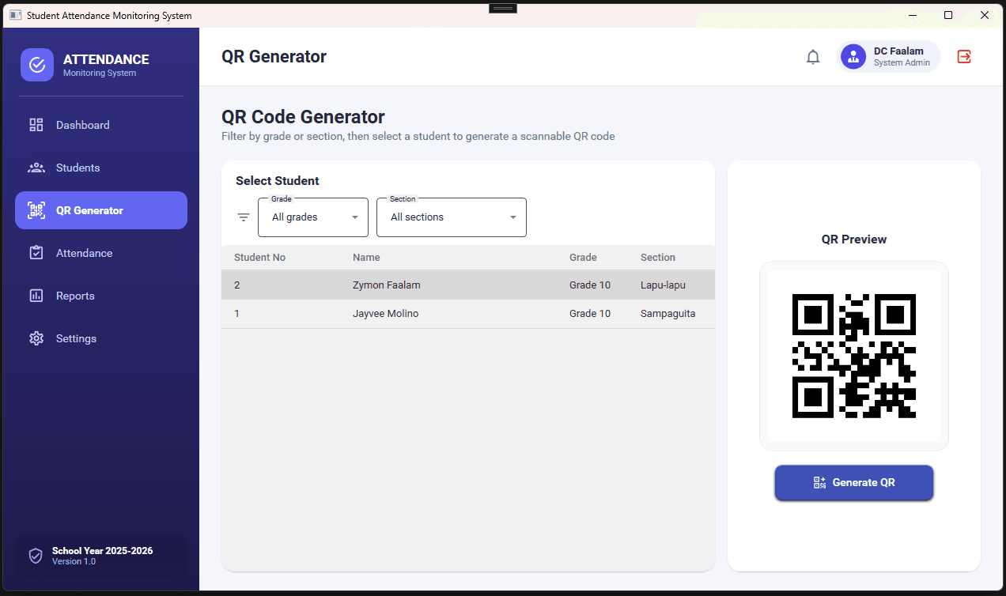Select the Jayvee Molino row

pyautogui.click(x=468, y=314)
